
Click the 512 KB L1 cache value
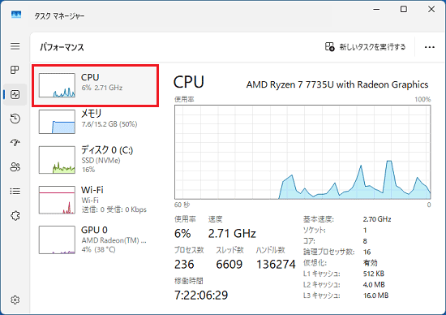pos(374,274)
